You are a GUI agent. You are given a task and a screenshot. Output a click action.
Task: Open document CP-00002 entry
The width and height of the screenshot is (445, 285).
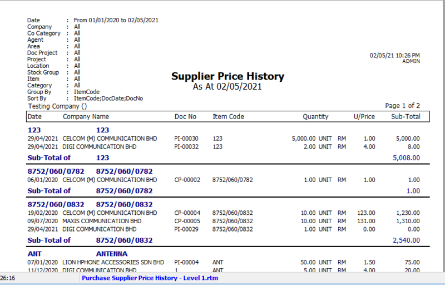coord(186,180)
